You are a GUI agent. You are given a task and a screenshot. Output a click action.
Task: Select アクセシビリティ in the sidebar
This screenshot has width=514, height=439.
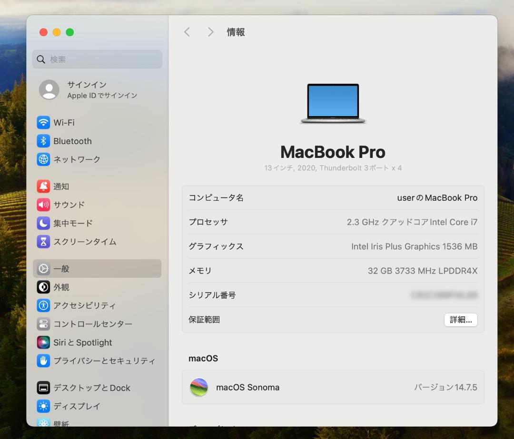pos(97,305)
